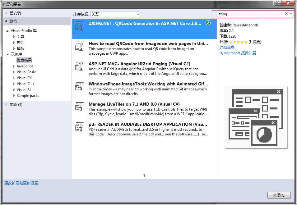This screenshot has height=205, width=297.
Task: Click the 下载: 1220 download count text
Action: tap(228, 36)
